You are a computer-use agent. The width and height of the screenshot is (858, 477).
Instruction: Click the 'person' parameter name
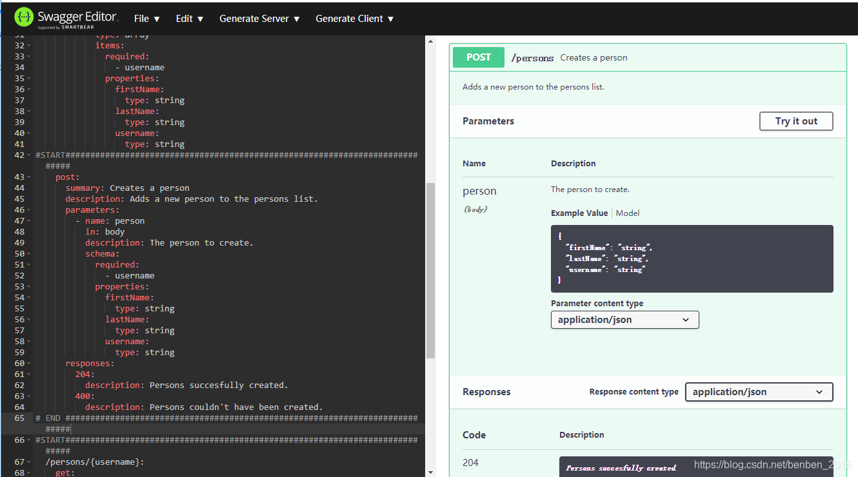479,191
